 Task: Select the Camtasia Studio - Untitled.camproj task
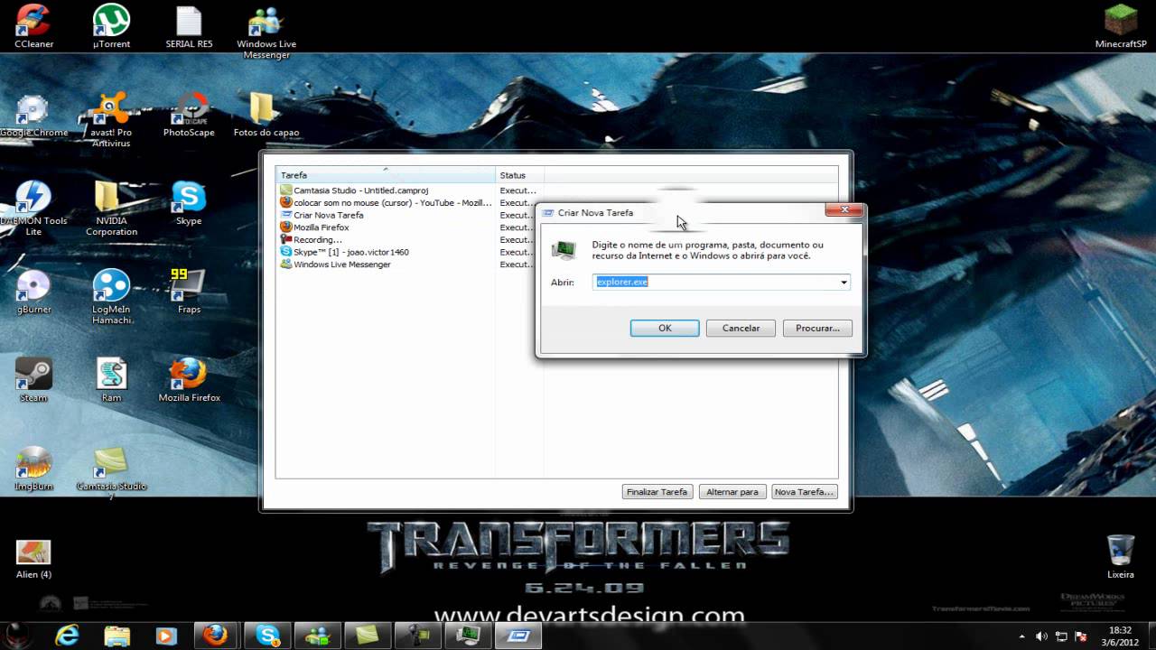(x=406, y=190)
